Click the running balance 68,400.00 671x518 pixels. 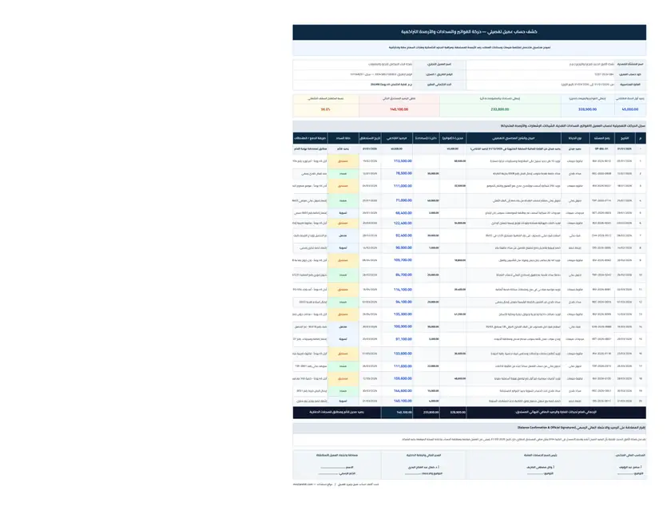pyautogui.click(x=403, y=213)
